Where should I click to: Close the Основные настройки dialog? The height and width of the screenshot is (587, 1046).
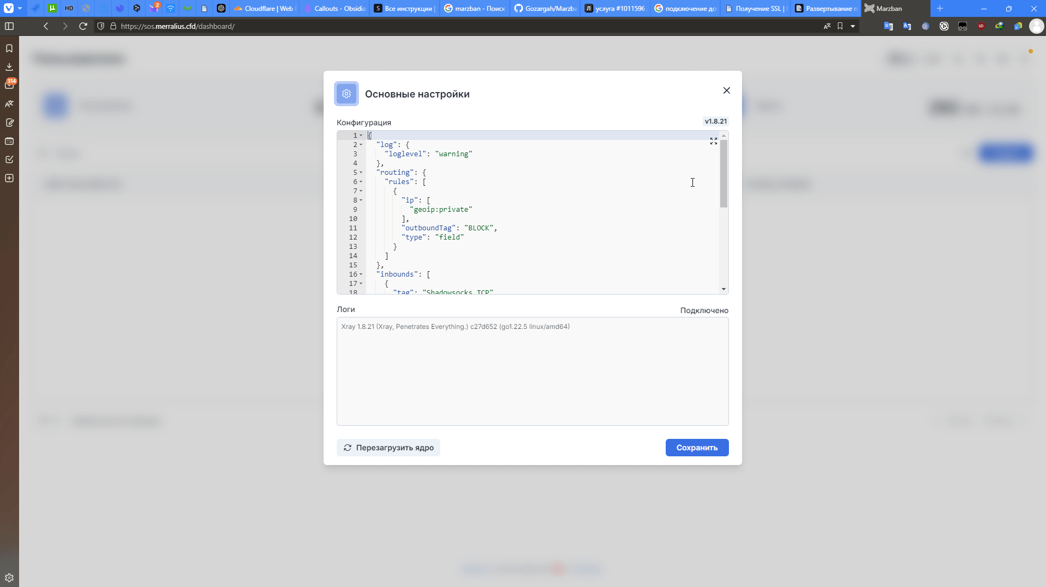click(x=726, y=90)
